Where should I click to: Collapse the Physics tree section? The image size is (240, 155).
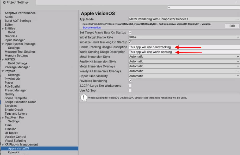(3, 71)
